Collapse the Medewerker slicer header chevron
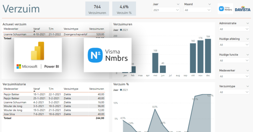 click(x=248, y=70)
